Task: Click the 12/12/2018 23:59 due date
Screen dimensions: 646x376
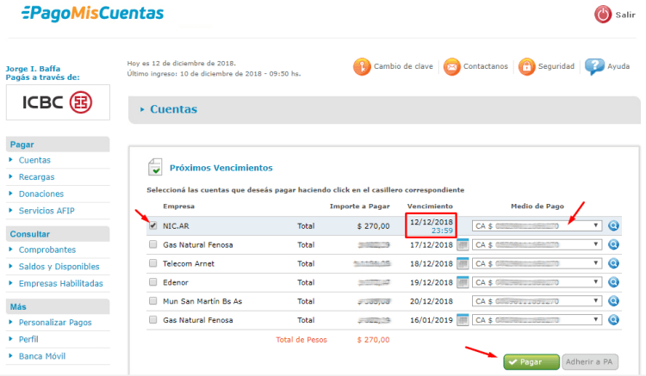Action: point(431,225)
